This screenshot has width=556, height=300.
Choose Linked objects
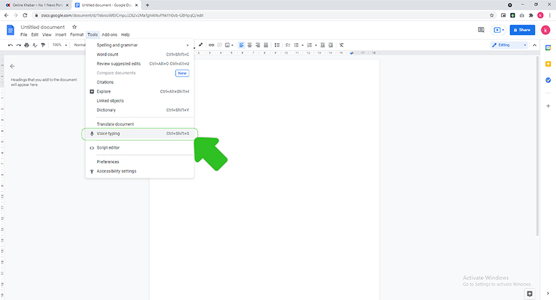click(x=140, y=101)
